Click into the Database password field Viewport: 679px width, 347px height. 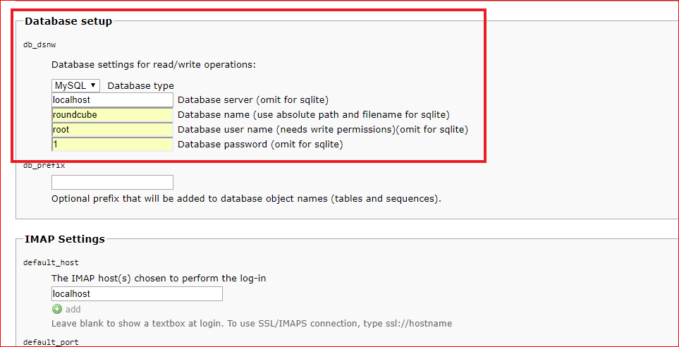(x=112, y=145)
